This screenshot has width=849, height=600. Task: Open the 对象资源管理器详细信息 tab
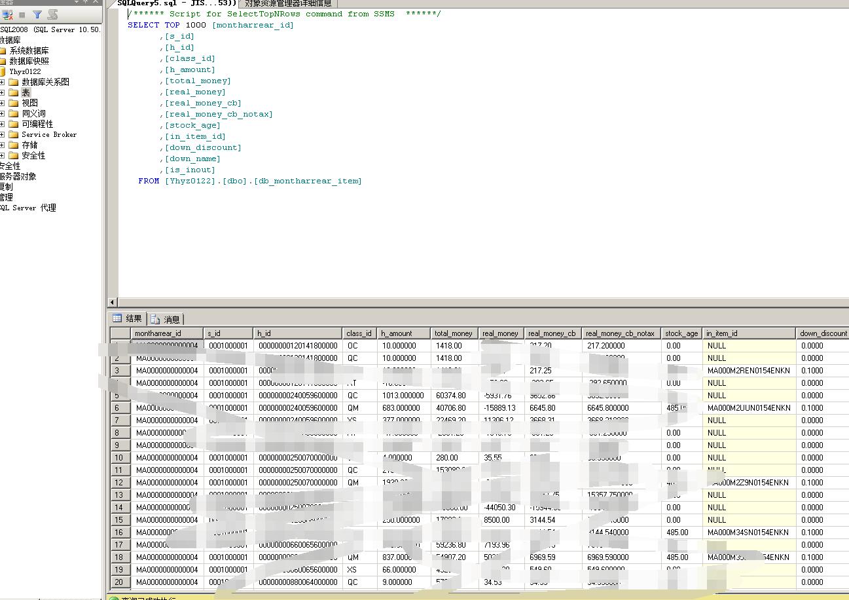point(288,3)
